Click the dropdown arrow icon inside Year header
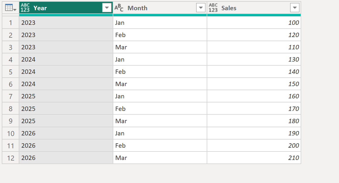The width and height of the screenshot is (339, 183). coord(107,8)
